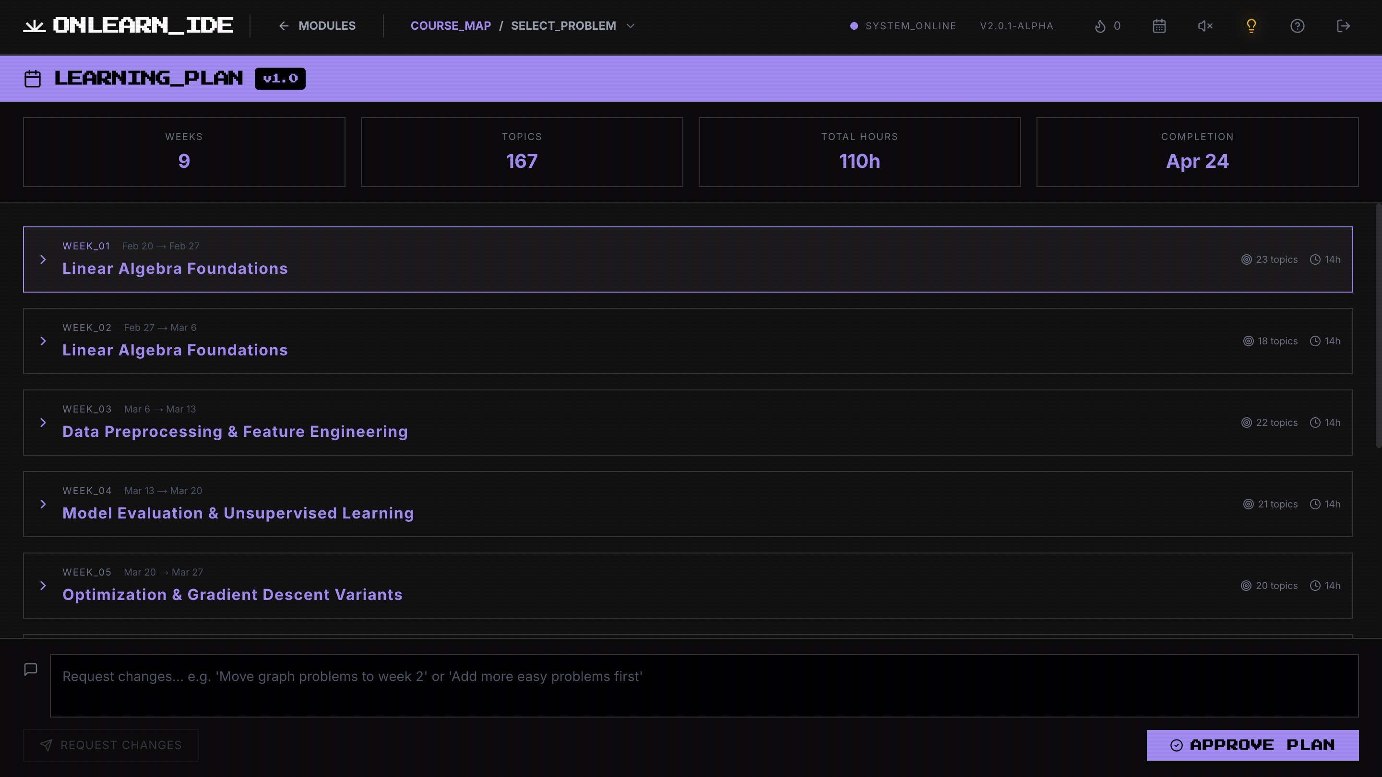Click the logout exit icon
This screenshot has width=1382, height=777.
click(1344, 26)
